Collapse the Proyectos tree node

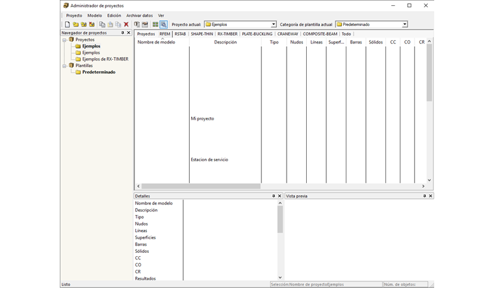click(64, 40)
